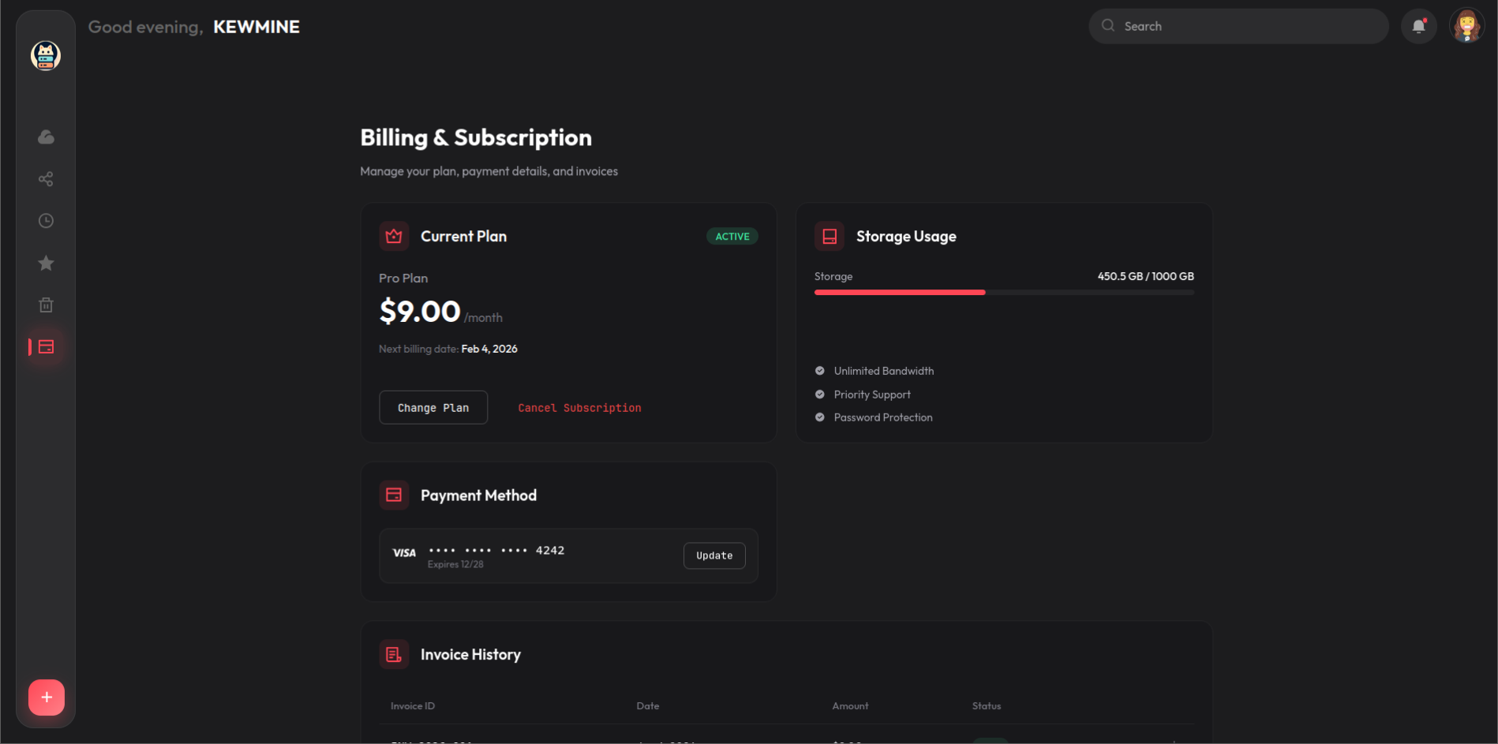Click the Unlimited Bandwidth check icon
The width and height of the screenshot is (1498, 744).
[820, 371]
